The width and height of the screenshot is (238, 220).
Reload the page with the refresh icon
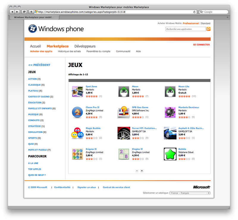coord(194,12)
